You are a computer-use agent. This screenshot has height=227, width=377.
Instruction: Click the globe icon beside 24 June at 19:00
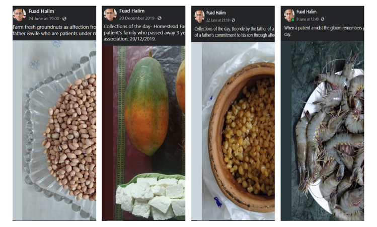[x=64, y=19]
